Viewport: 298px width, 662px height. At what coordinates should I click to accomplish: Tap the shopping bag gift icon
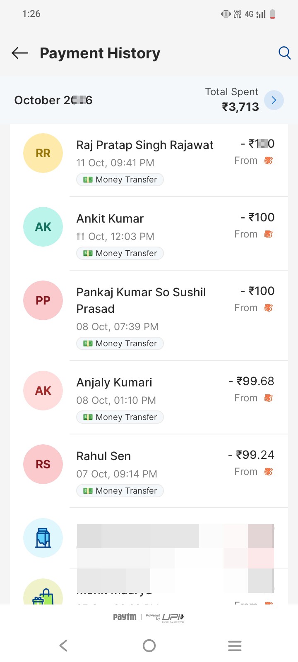[x=43, y=592]
